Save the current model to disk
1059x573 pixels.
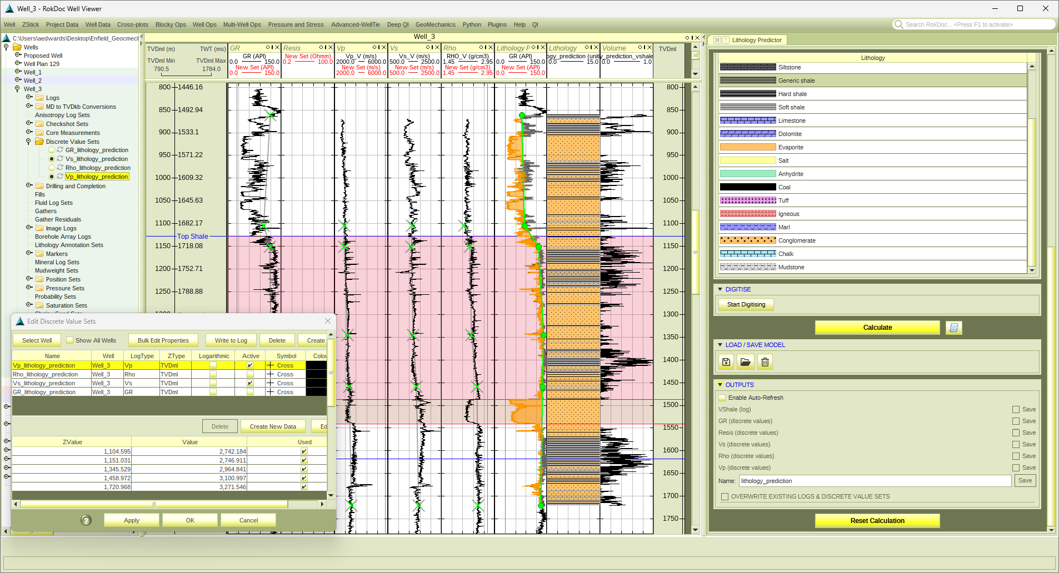tap(726, 361)
